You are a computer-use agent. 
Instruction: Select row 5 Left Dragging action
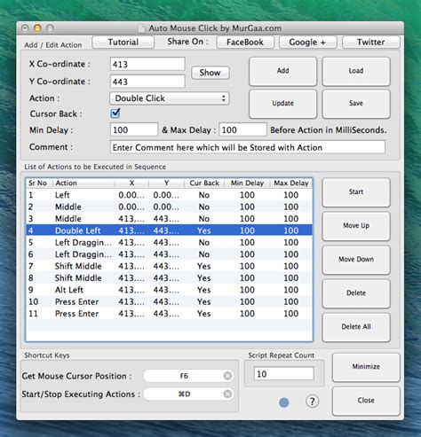(x=169, y=242)
